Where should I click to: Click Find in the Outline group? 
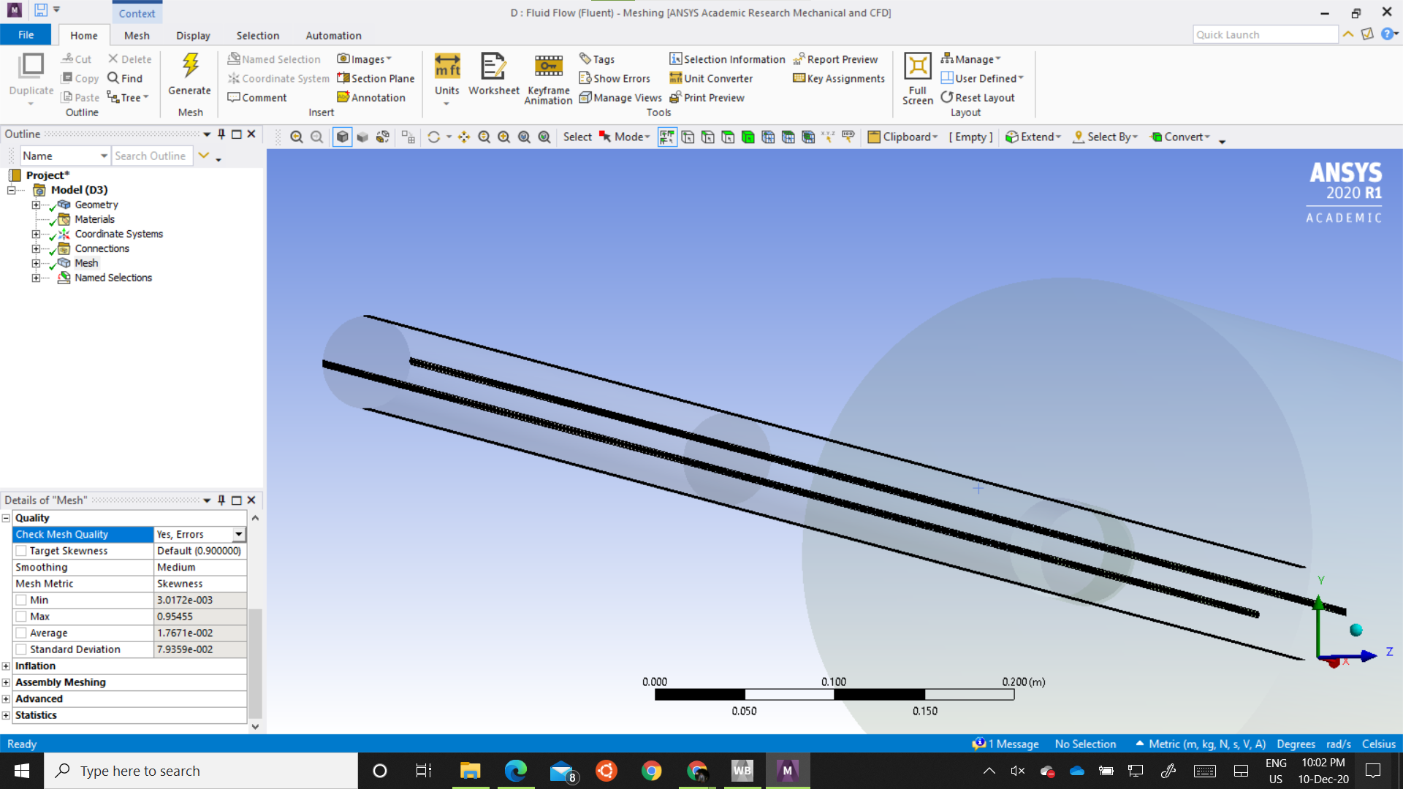tap(125, 78)
